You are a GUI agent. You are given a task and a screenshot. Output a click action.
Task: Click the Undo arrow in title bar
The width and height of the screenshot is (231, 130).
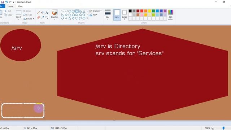tap(6, 2)
